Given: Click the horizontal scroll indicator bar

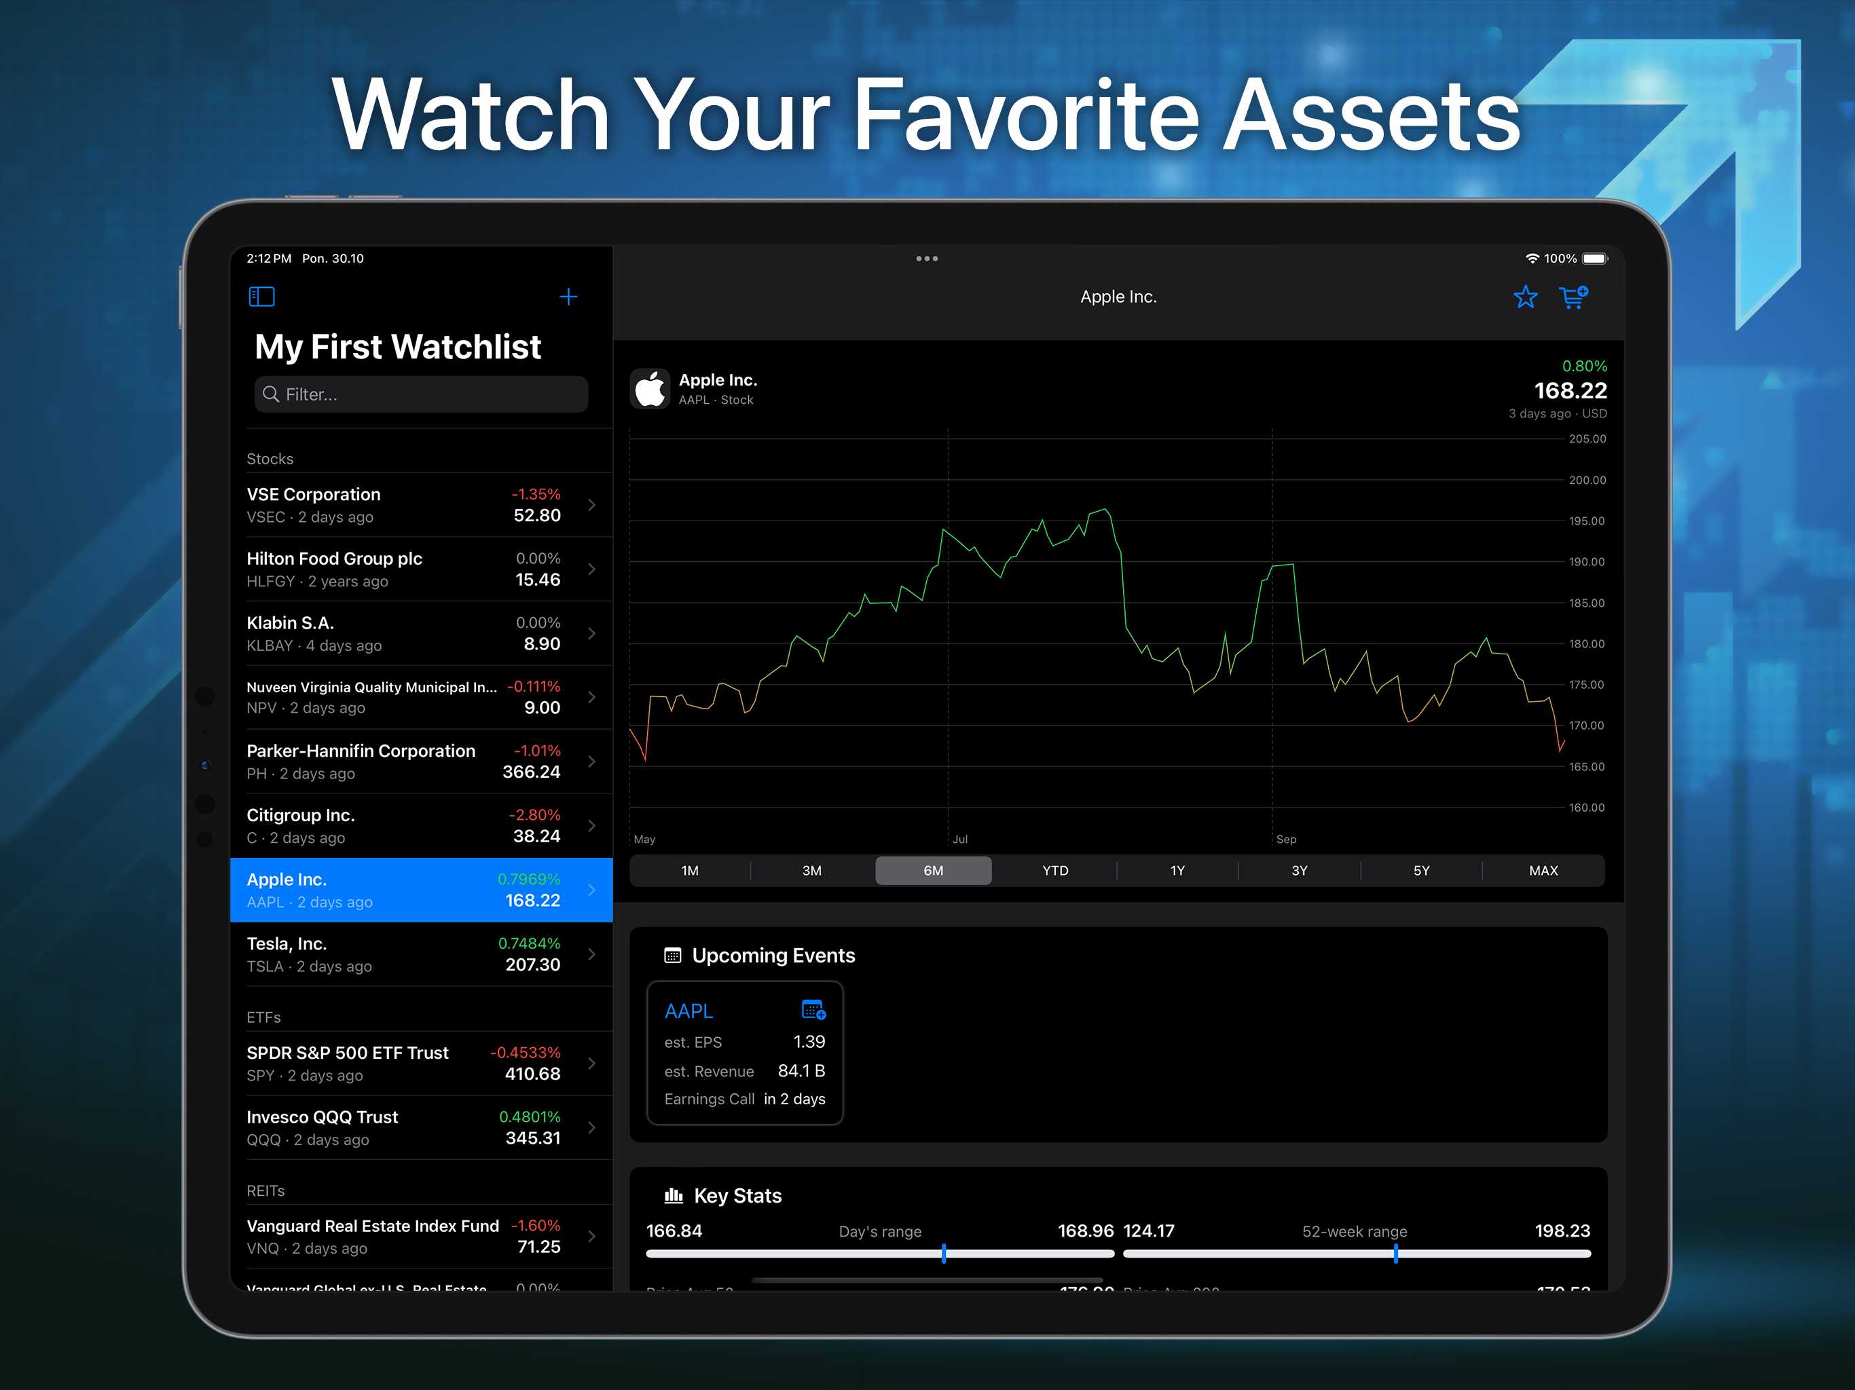Looking at the screenshot, I should [927, 1280].
